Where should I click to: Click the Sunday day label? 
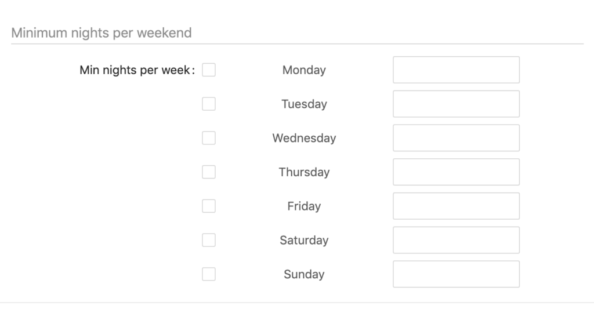click(x=304, y=275)
